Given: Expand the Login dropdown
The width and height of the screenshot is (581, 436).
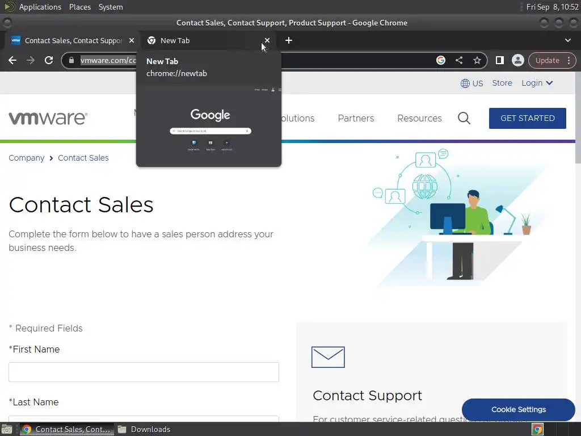Looking at the screenshot, I should tap(537, 83).
